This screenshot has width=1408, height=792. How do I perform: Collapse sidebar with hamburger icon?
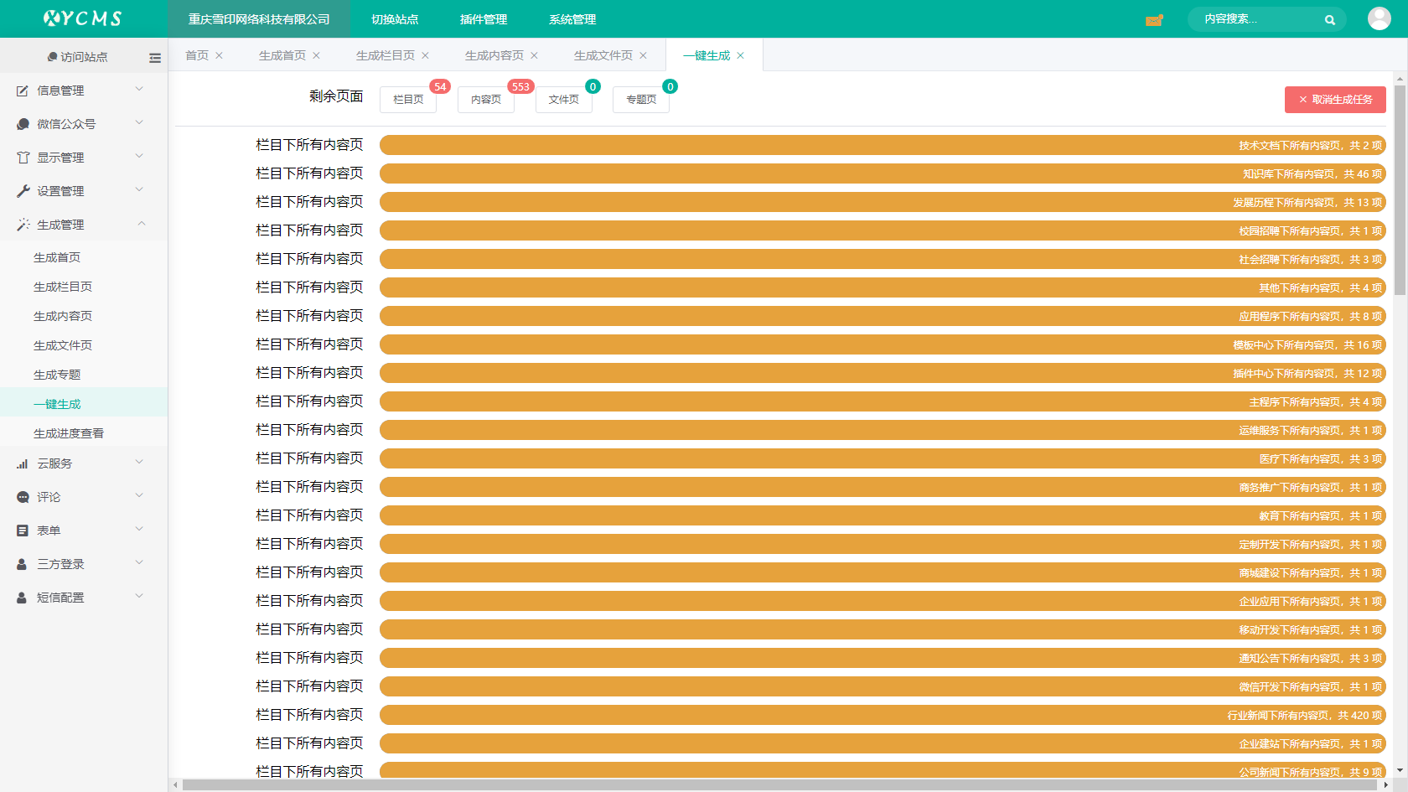click(155, 58)
